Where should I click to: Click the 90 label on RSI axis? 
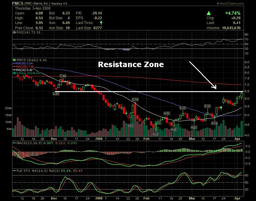coord(246,34)
